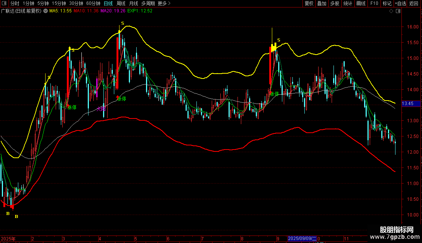This screenshot has height=243, width=422.
Task: Click the diamond marker icon above chart
Action: point(391,11)
